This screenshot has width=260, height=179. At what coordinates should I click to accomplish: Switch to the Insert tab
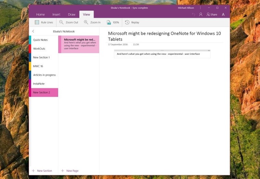pyautogui.click(x=56, y=15)
